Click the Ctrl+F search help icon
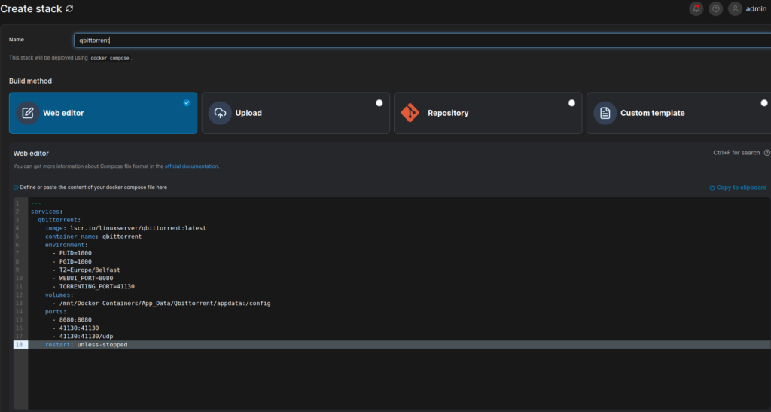This screenshot has width=771, height=412. pos(767,153)
